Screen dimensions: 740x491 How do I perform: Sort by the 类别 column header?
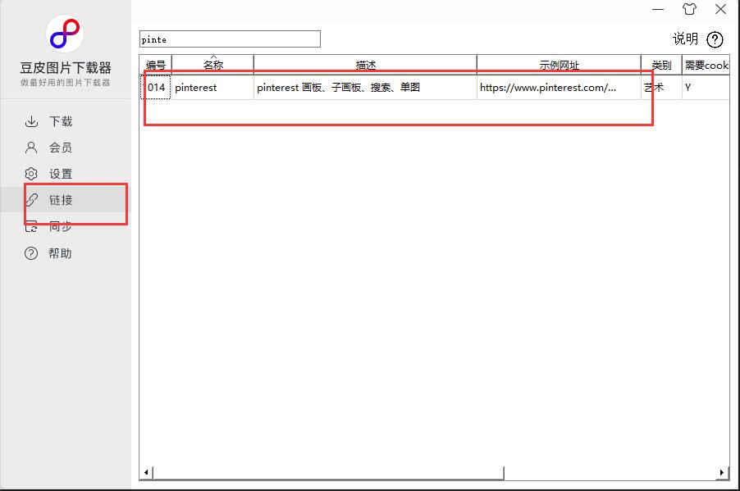coord(661,65)
